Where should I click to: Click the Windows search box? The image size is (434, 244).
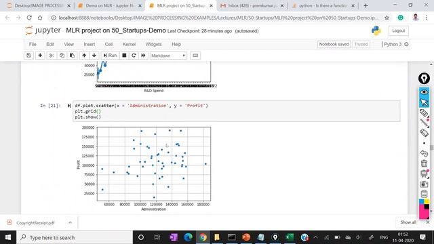[x=75, y=237]
